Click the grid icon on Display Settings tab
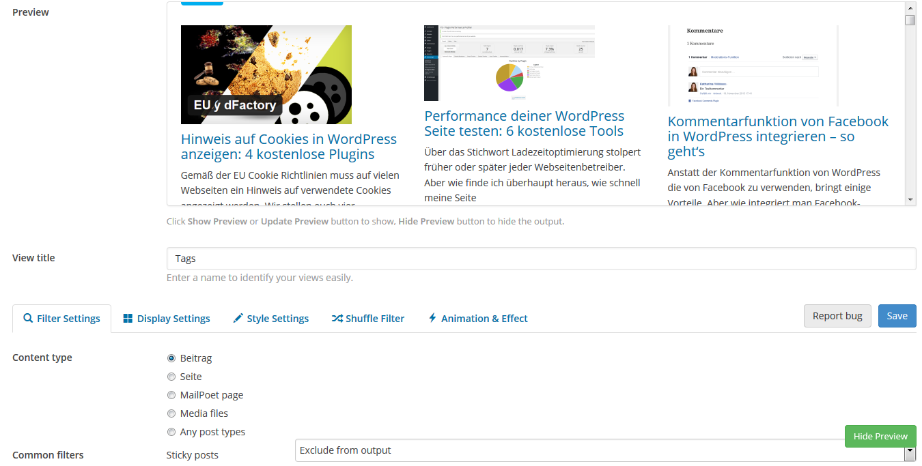This screenshot has height=466, width=922. [x=128, y=319]
